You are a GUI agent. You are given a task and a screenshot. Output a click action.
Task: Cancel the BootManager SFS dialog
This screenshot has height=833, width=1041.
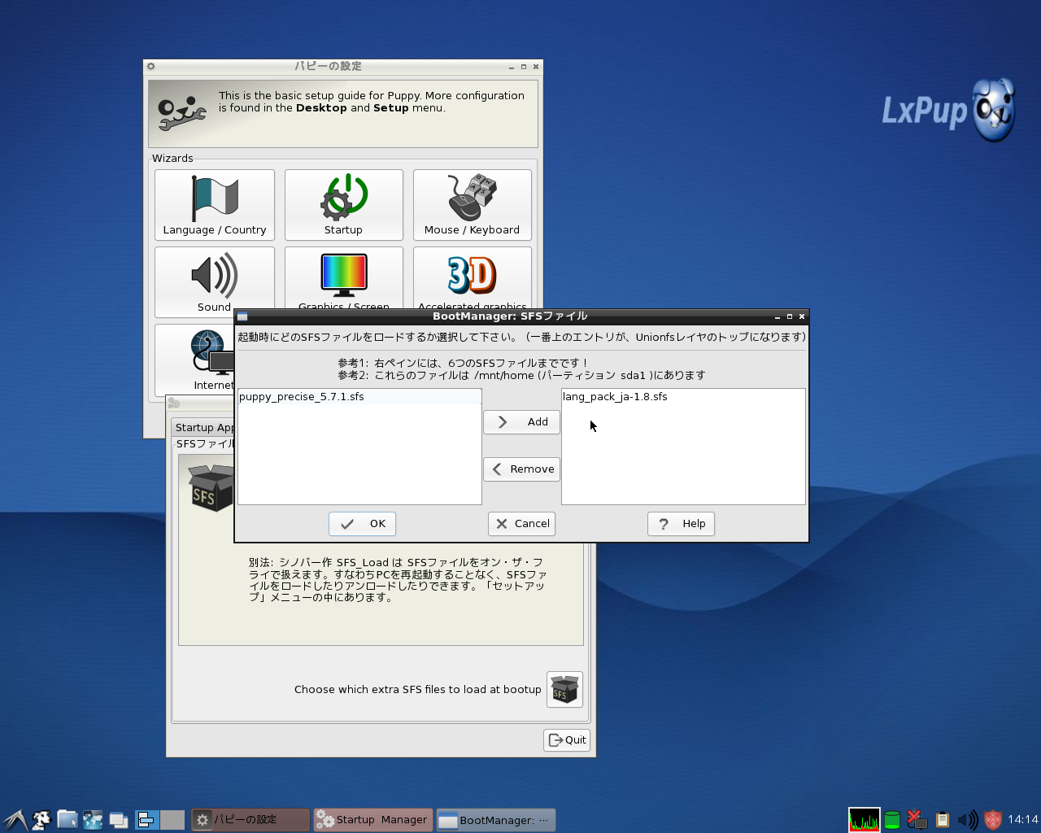[521, 524]
